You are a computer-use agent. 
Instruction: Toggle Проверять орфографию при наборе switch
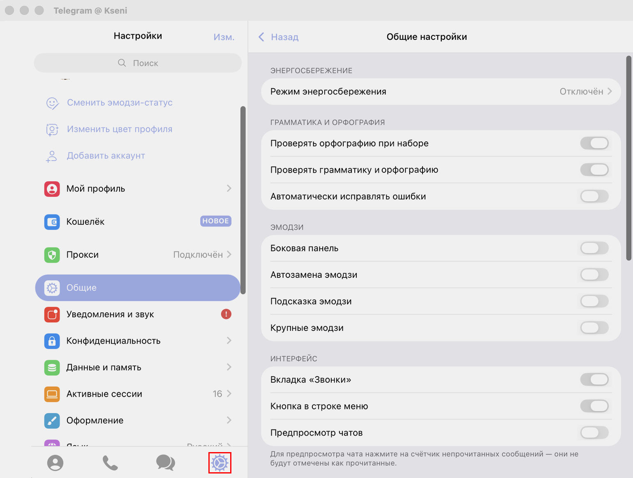click(594, 143)
